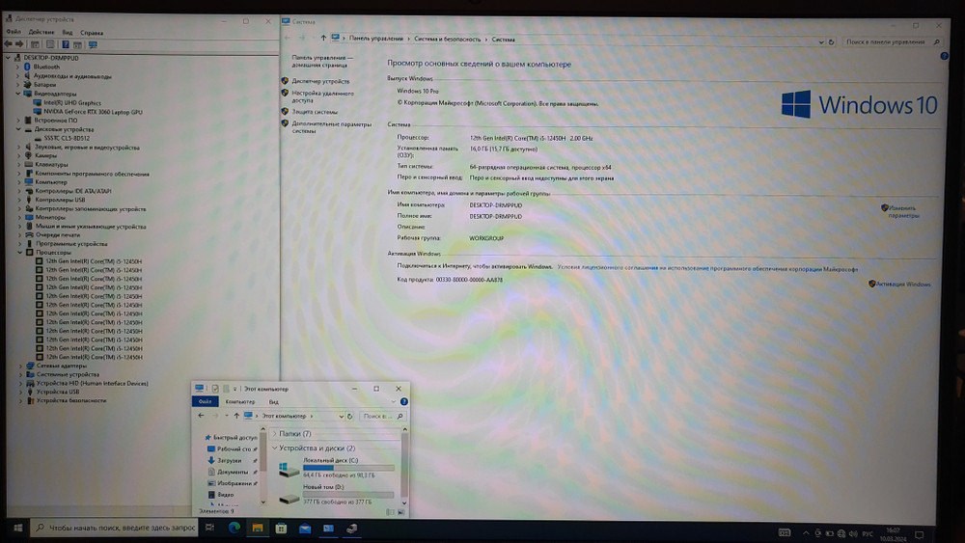Click the Explorer content pane vertical scrollbar
This screenshot has width=965, height=543.
(404, 466)
